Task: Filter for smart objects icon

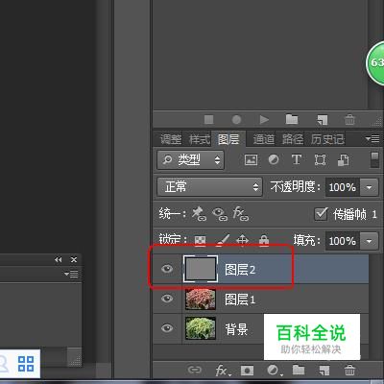Action: (x=343, y=160)
